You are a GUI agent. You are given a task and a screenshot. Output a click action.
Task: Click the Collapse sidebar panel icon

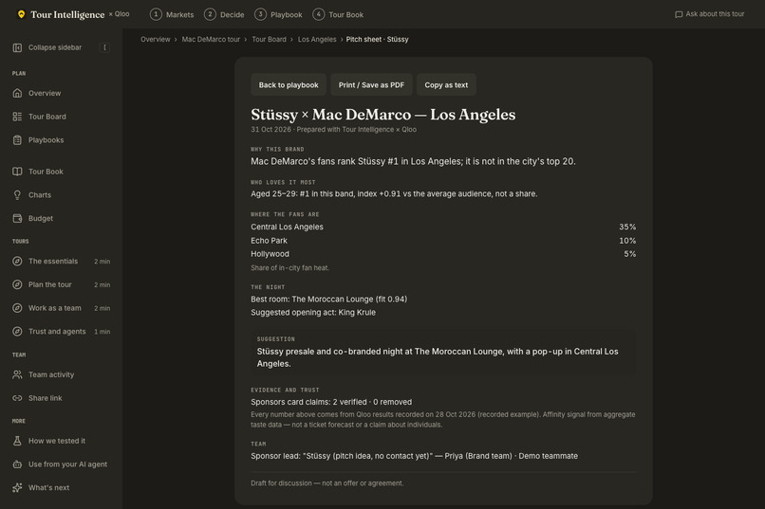(17, 47)
